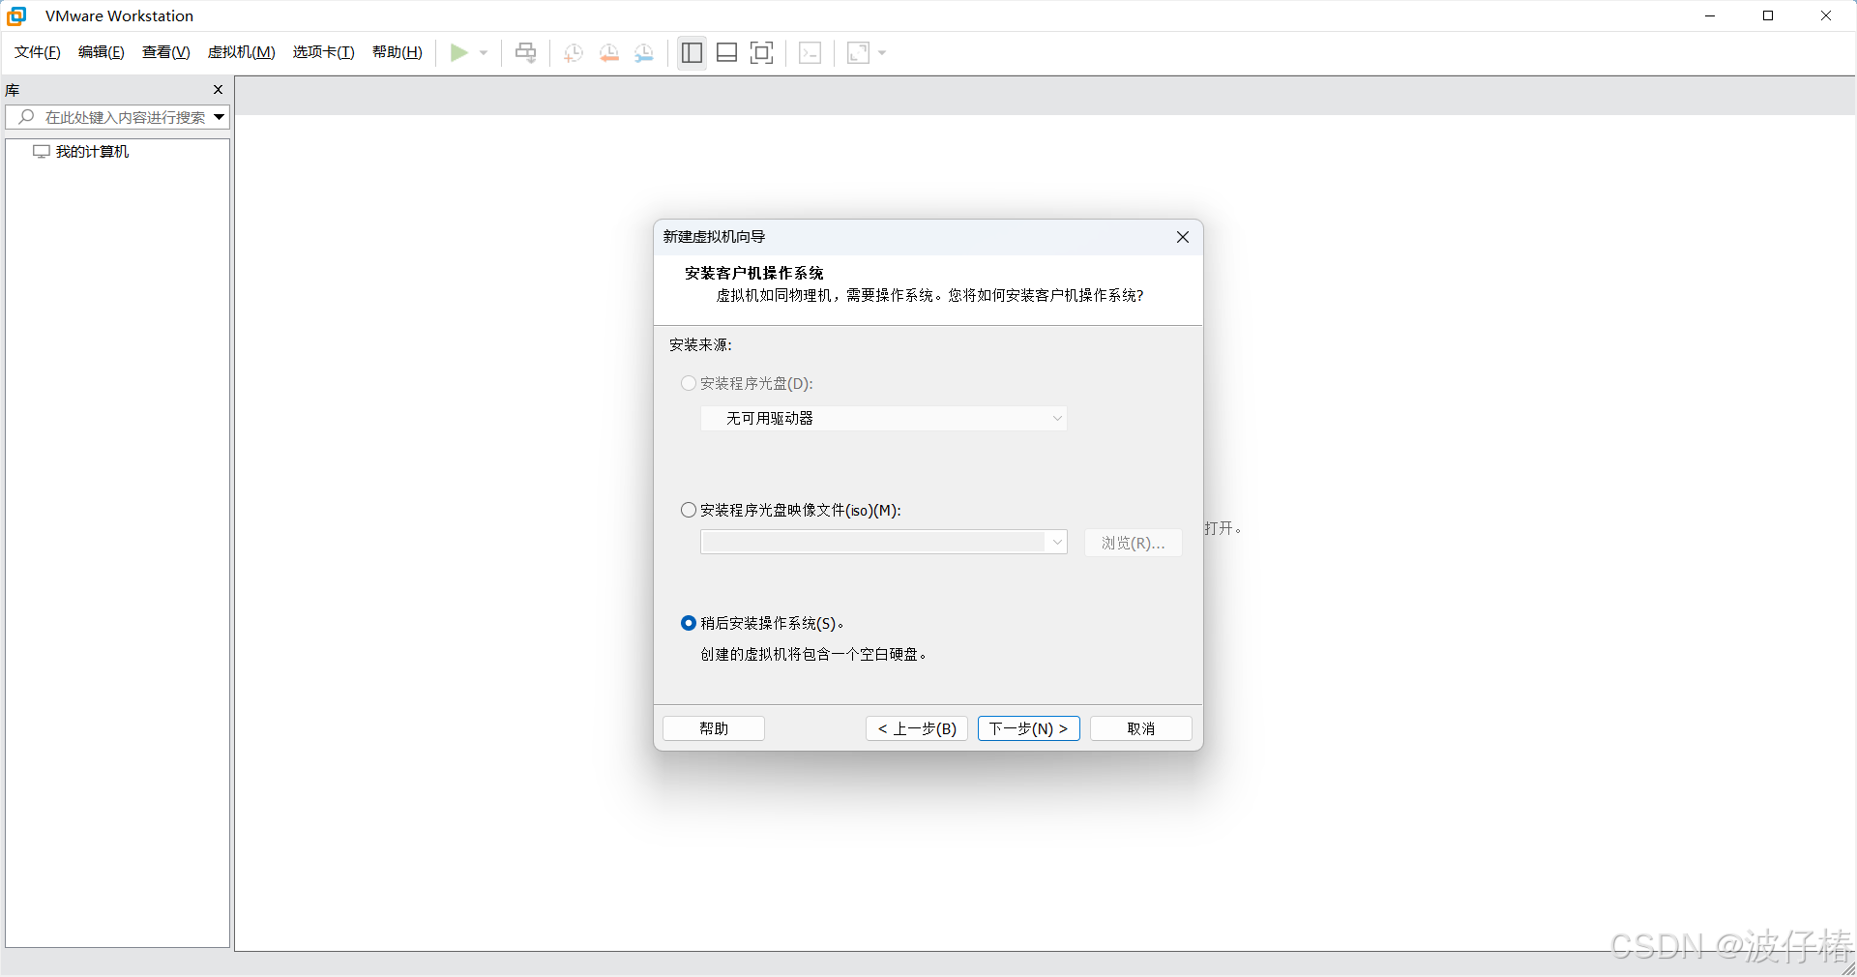1857x977 pixels.
Task: Revert the virtual machine to its snapshot
Action: click(608, 53)
